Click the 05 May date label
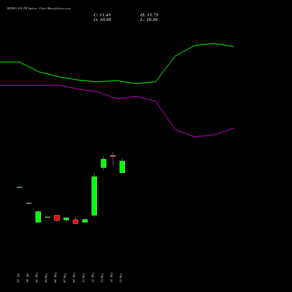Screen dimensions: 292x292 point(46,277)
